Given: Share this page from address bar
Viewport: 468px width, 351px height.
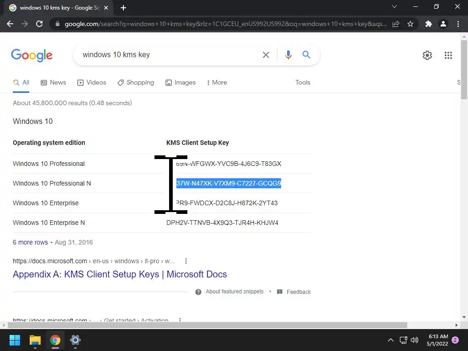Looking at the screenshot, I should coord(396,24).
